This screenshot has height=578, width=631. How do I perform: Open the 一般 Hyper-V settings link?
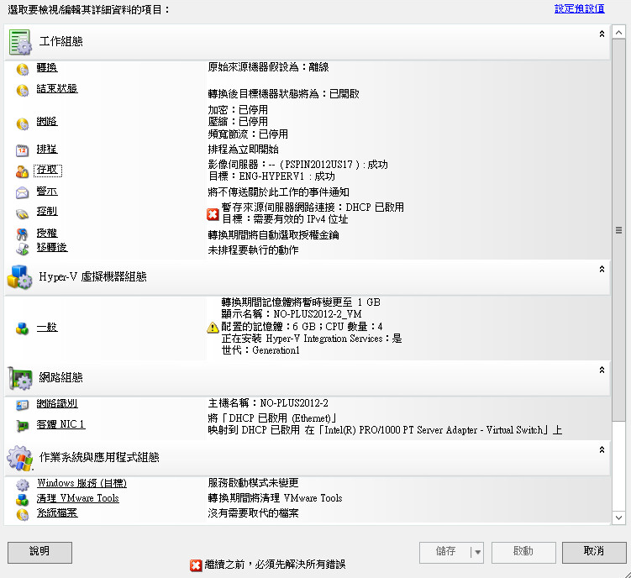[x=47, y=328]
